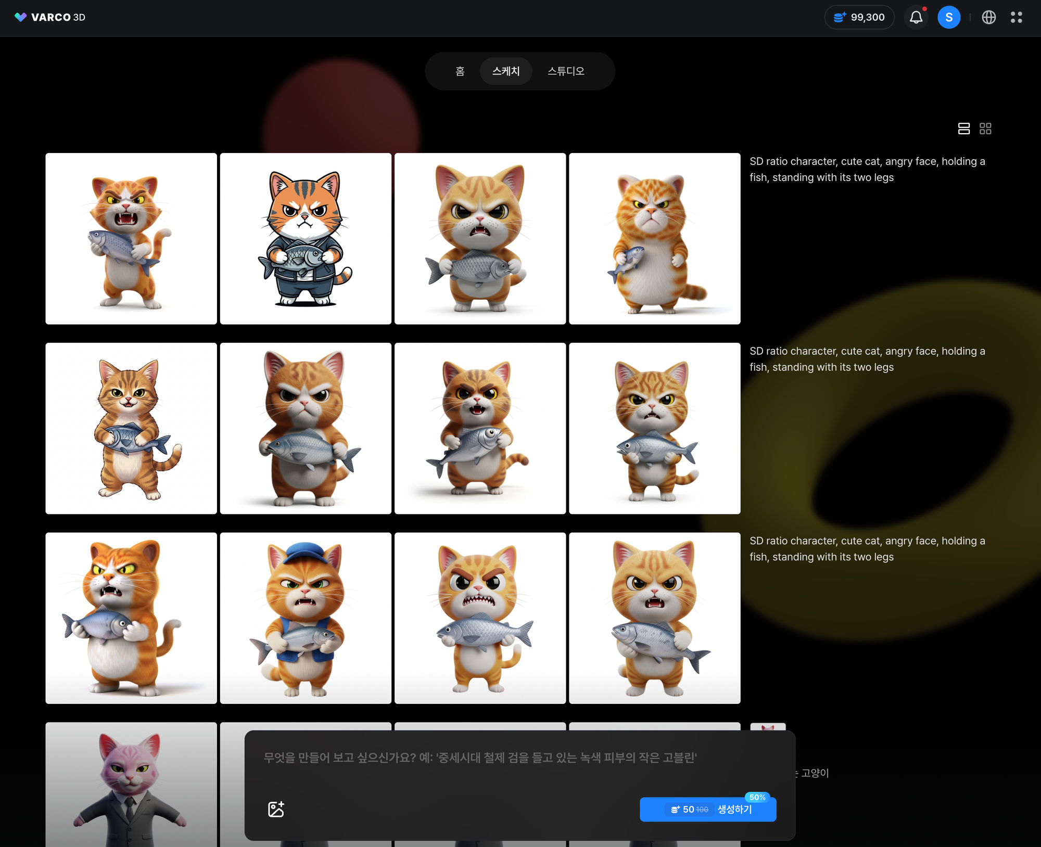Switch to the 스튜디오 tab
The width and height of the screenshot is (1041, 847).
[566, 71]
